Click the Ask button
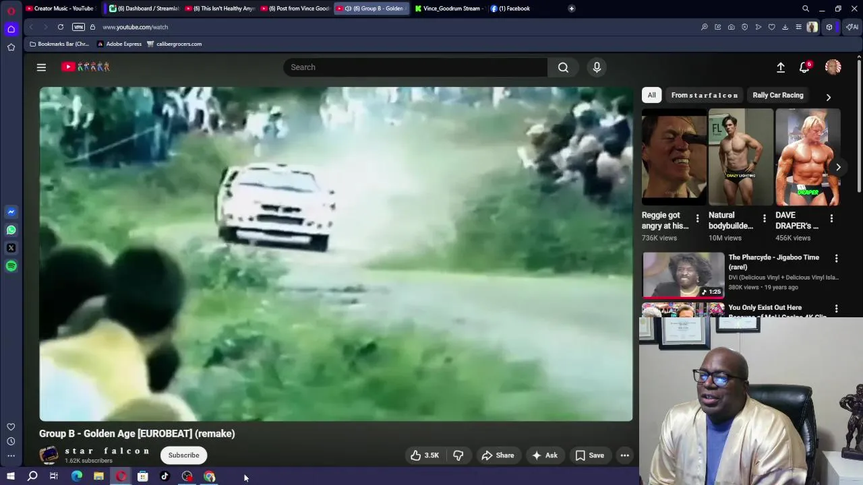 tap(545, 455)
